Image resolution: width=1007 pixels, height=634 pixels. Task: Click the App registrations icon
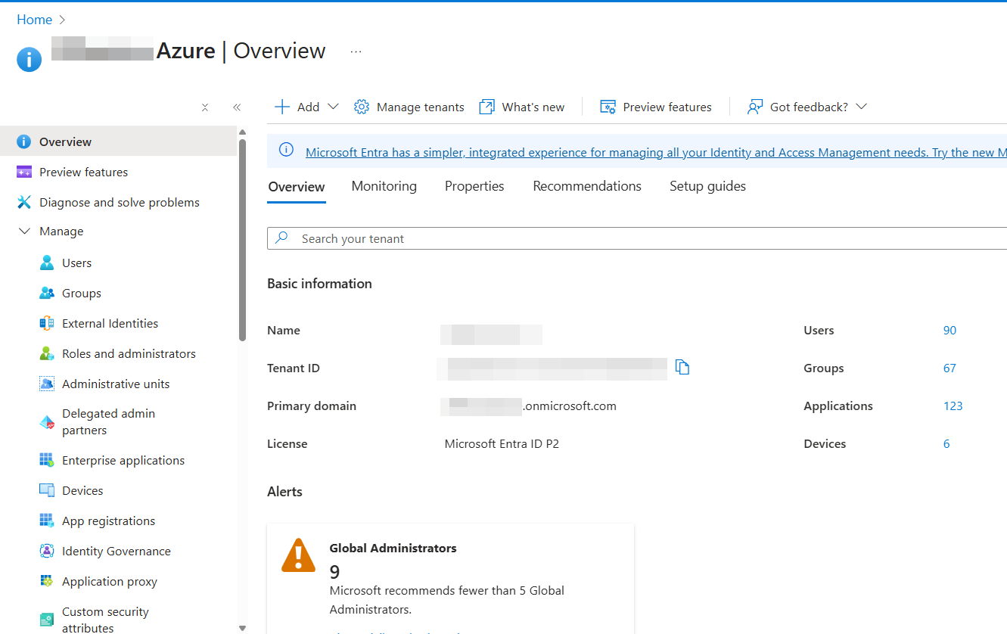click(x=47, y=521)
